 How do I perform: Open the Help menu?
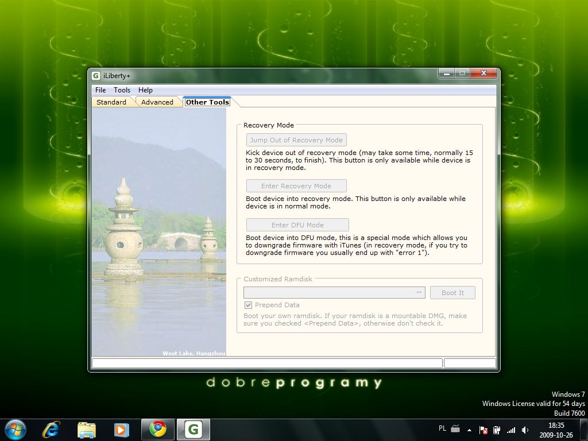pyautogui.click(x=145, y=90)
